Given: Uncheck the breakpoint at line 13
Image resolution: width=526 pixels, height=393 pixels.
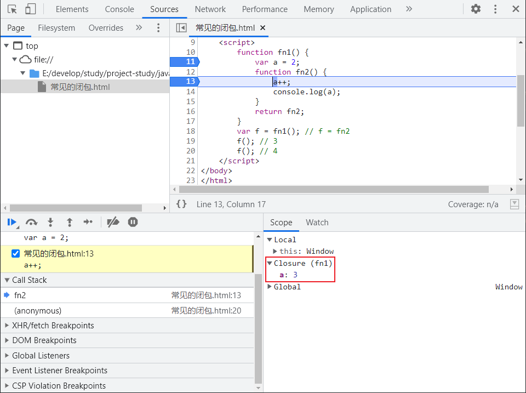Looking at the screenshot, I should pyautogui.click(x=15, y=254).
